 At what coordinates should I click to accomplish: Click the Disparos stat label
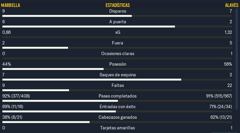point(118,11)
